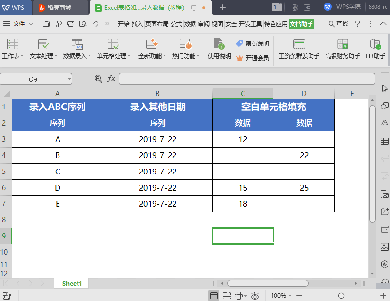Switch to the 公式 ribbon tab

point(176,24)
